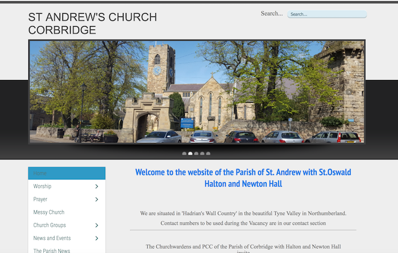398x253 pixels.
Task: Select the Prayer menu label
Action: point(40,200)
